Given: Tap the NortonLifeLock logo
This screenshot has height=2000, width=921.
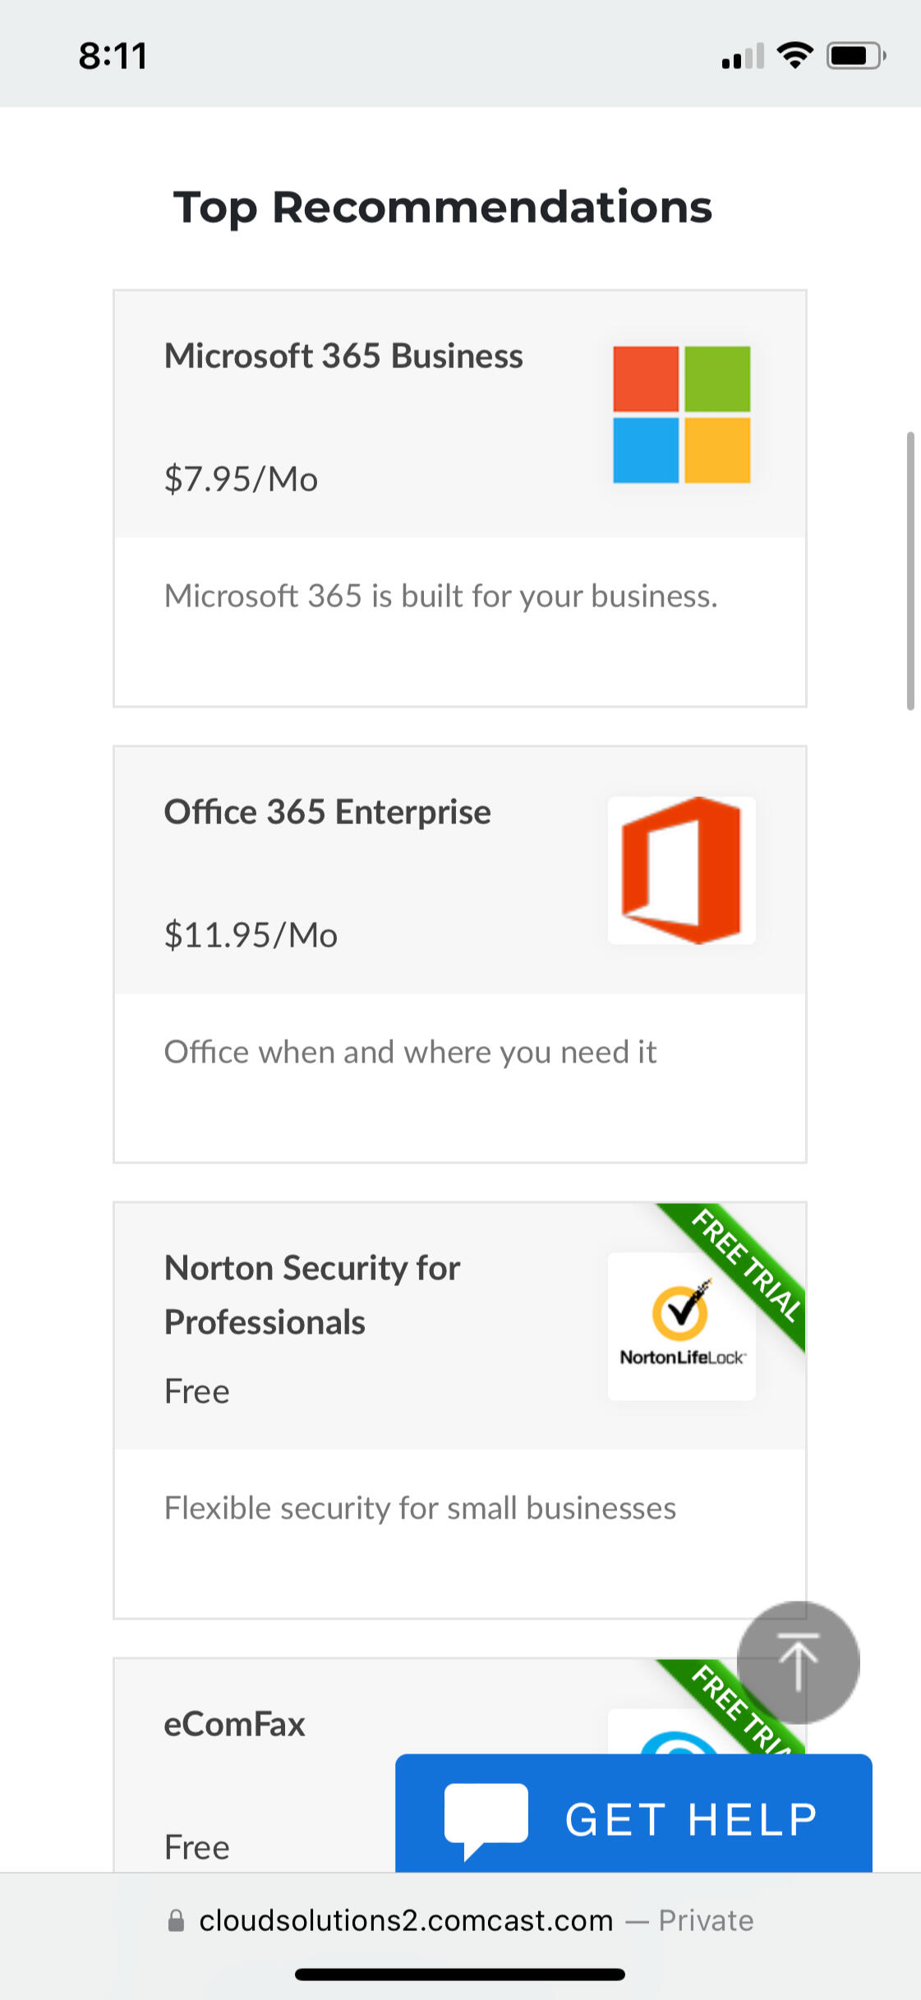Looking at the screenshot, I should (681, 1325).
